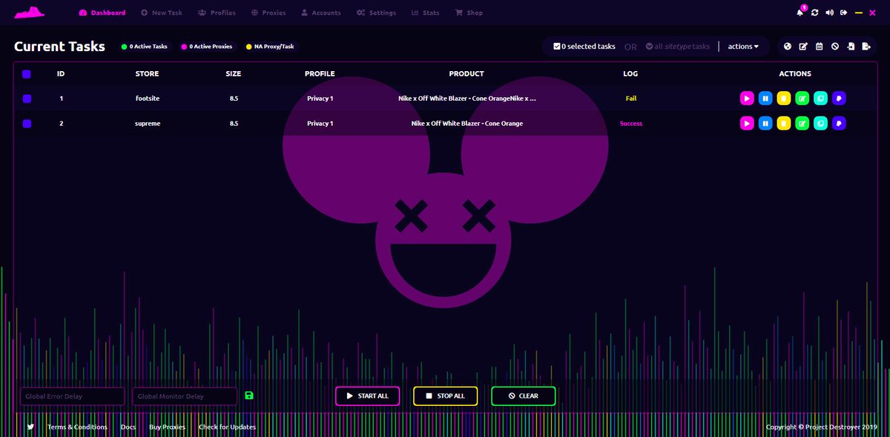Click the PRODUCT column header
This screenshot has height=437, width=890.
pos(467,73)
